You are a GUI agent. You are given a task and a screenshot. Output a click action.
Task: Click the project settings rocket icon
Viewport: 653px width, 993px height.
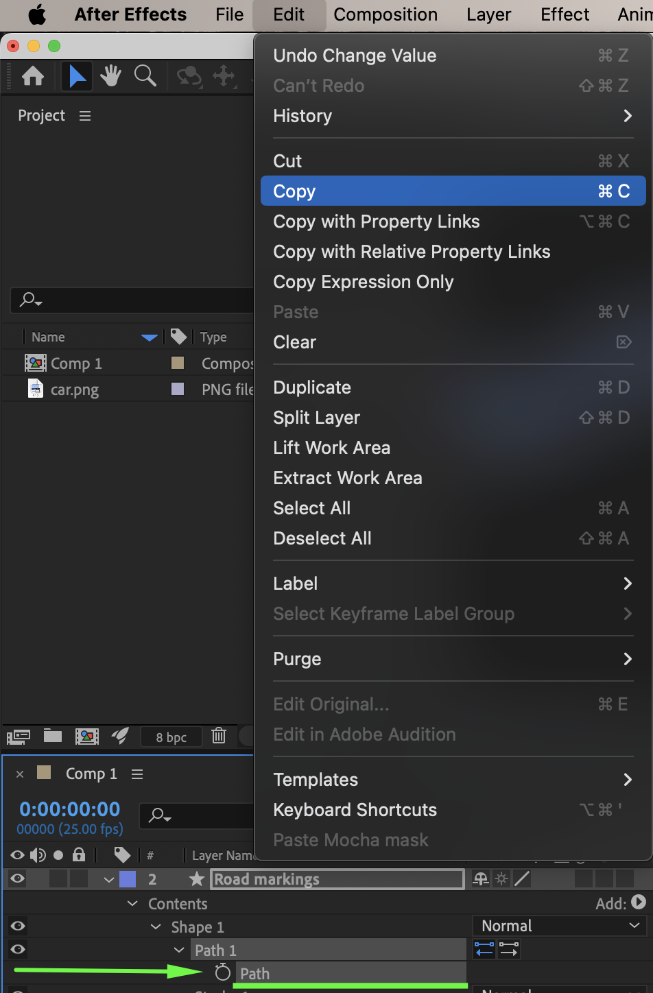(x=120, y=736)
